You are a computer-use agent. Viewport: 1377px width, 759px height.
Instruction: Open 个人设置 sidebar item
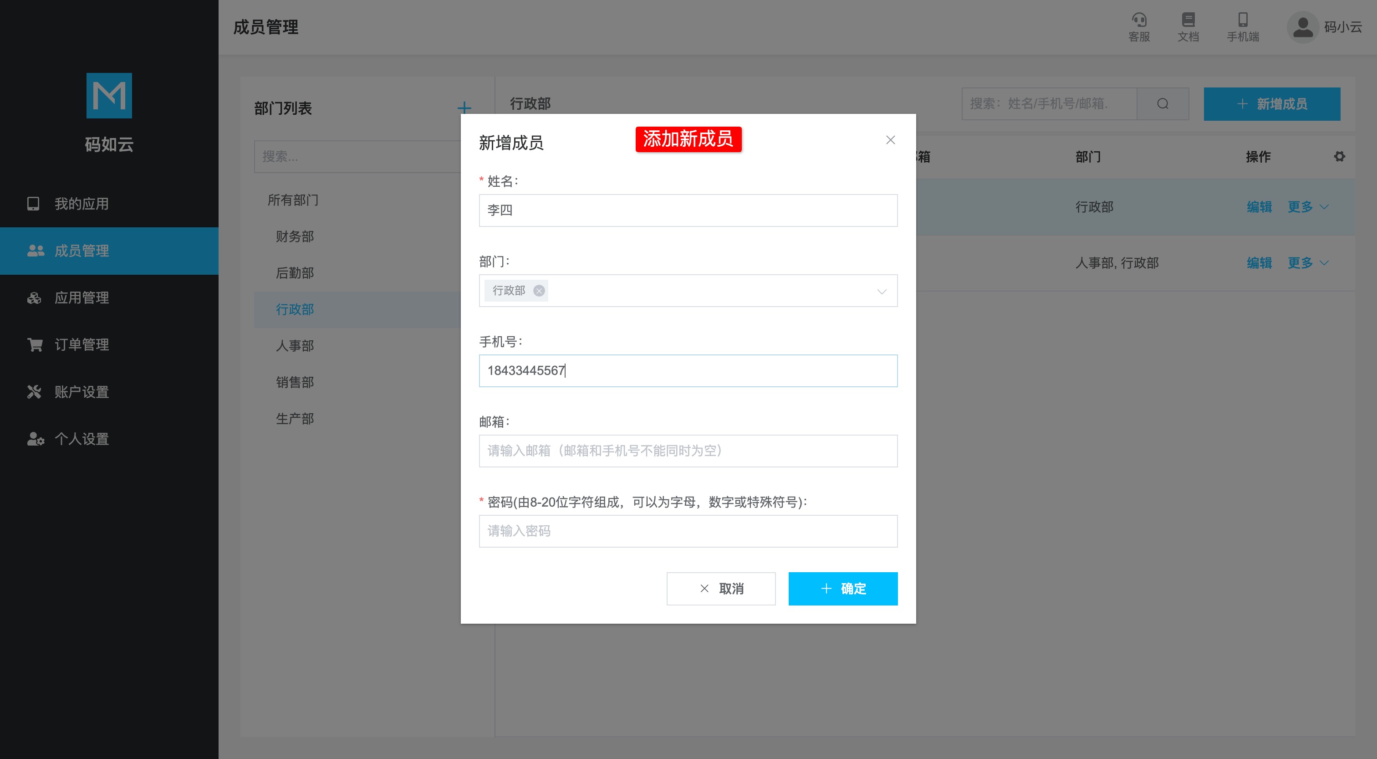click(x=109, y=439)
